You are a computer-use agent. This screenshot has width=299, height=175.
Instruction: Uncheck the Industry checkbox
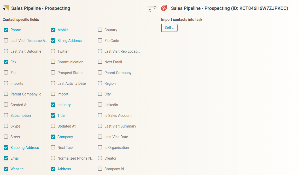(53, 105)
